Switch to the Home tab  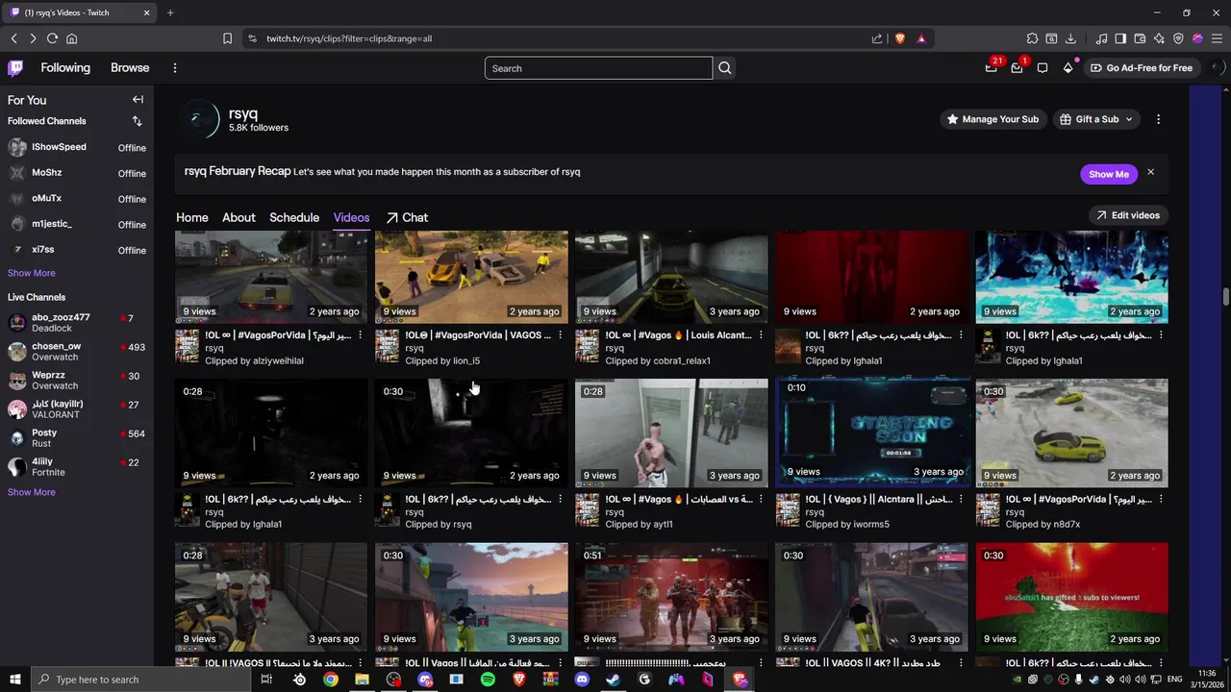pyautogui.click(x=191, y=217)
